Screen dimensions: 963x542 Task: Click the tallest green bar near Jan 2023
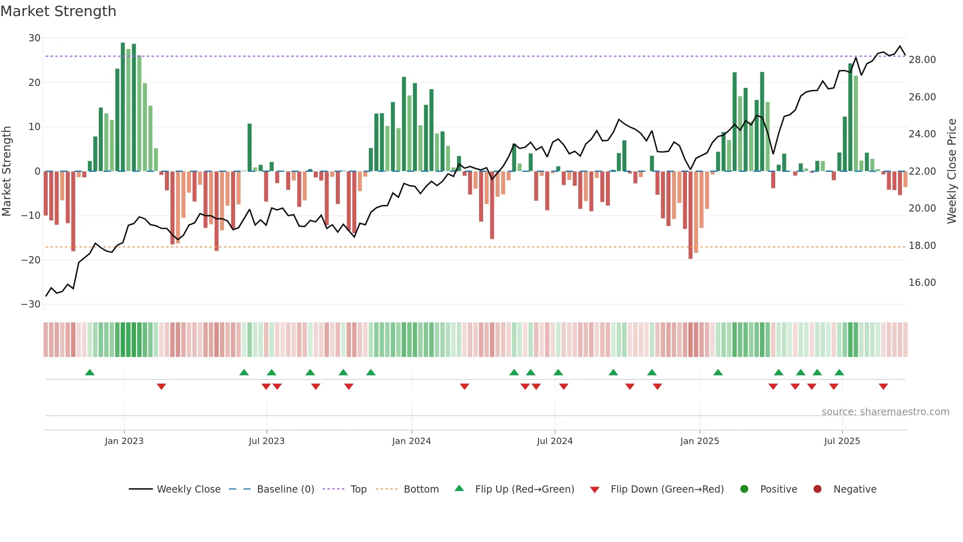coord(123,107)
